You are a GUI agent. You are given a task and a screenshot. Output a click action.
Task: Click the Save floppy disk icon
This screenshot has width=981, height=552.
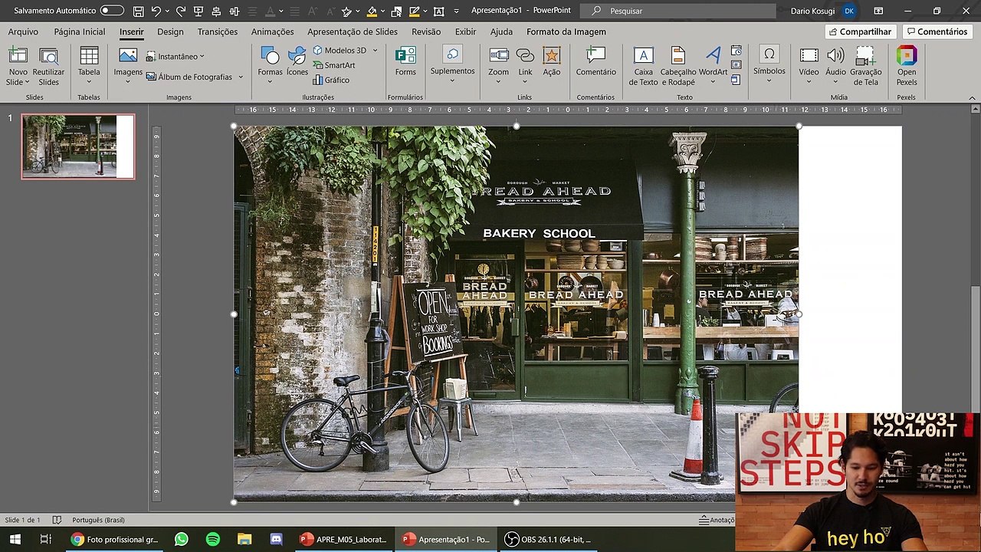point(138,11)
